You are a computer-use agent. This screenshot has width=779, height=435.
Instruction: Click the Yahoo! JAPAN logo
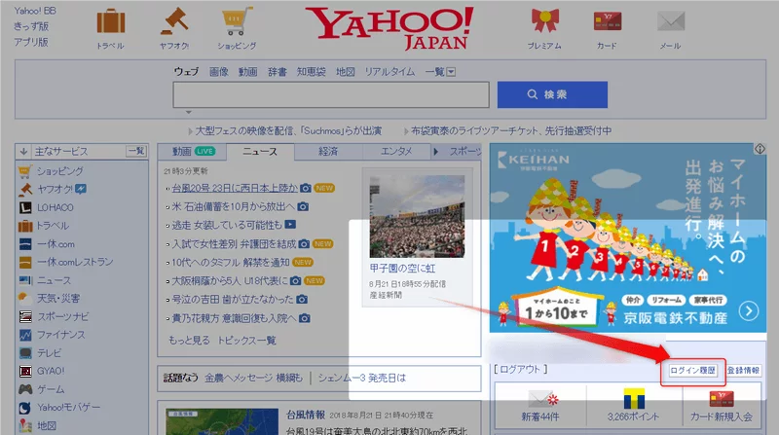[x=389, y=28]
